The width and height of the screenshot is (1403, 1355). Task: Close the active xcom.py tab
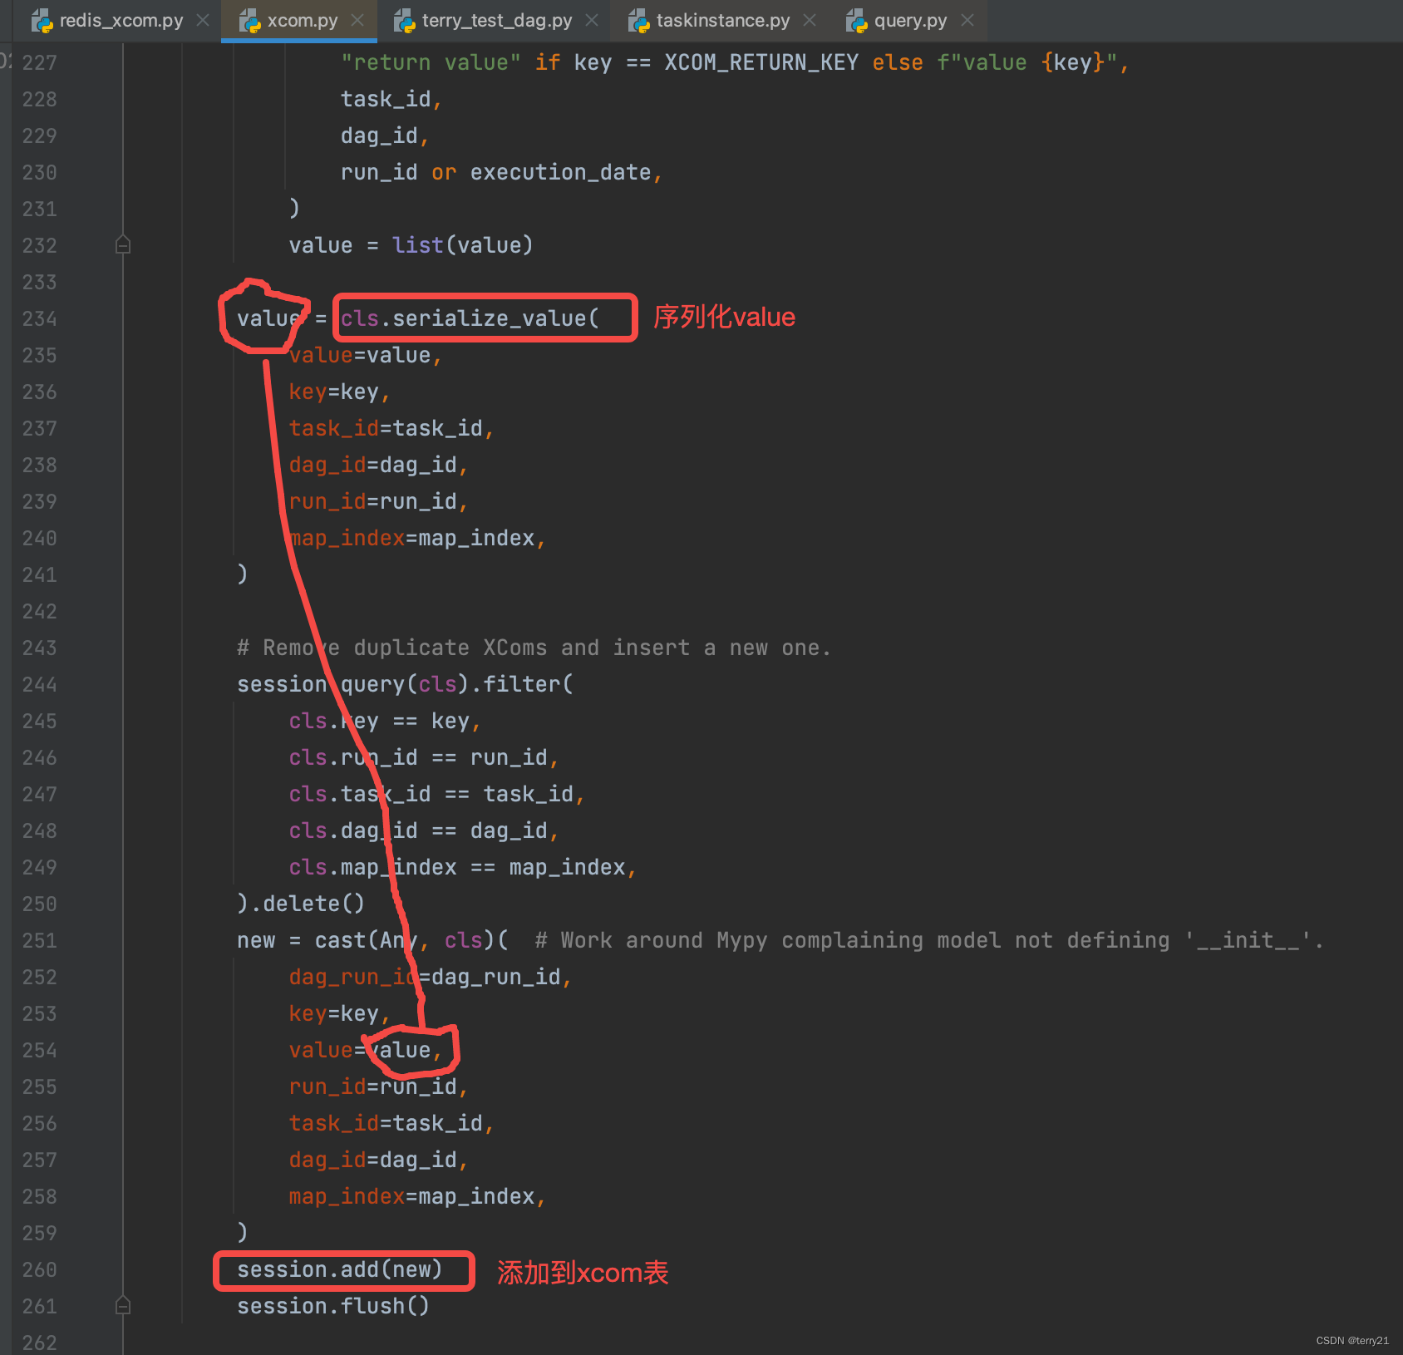click(x=357, y=20)
